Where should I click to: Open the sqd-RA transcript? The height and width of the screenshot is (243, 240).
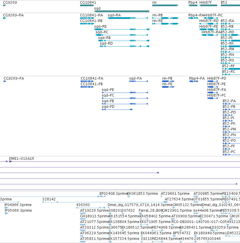128,18
